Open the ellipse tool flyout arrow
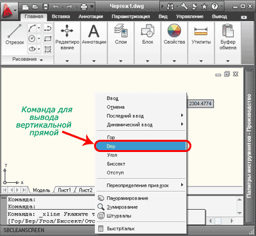This screenshot has height=236, width=256. tap(39, 49)
